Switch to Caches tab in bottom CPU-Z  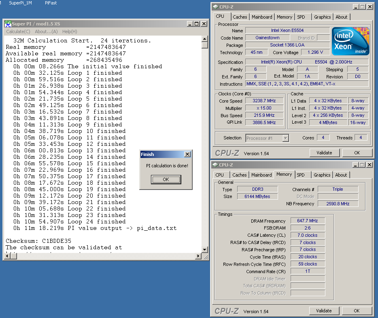coord(239,175)
